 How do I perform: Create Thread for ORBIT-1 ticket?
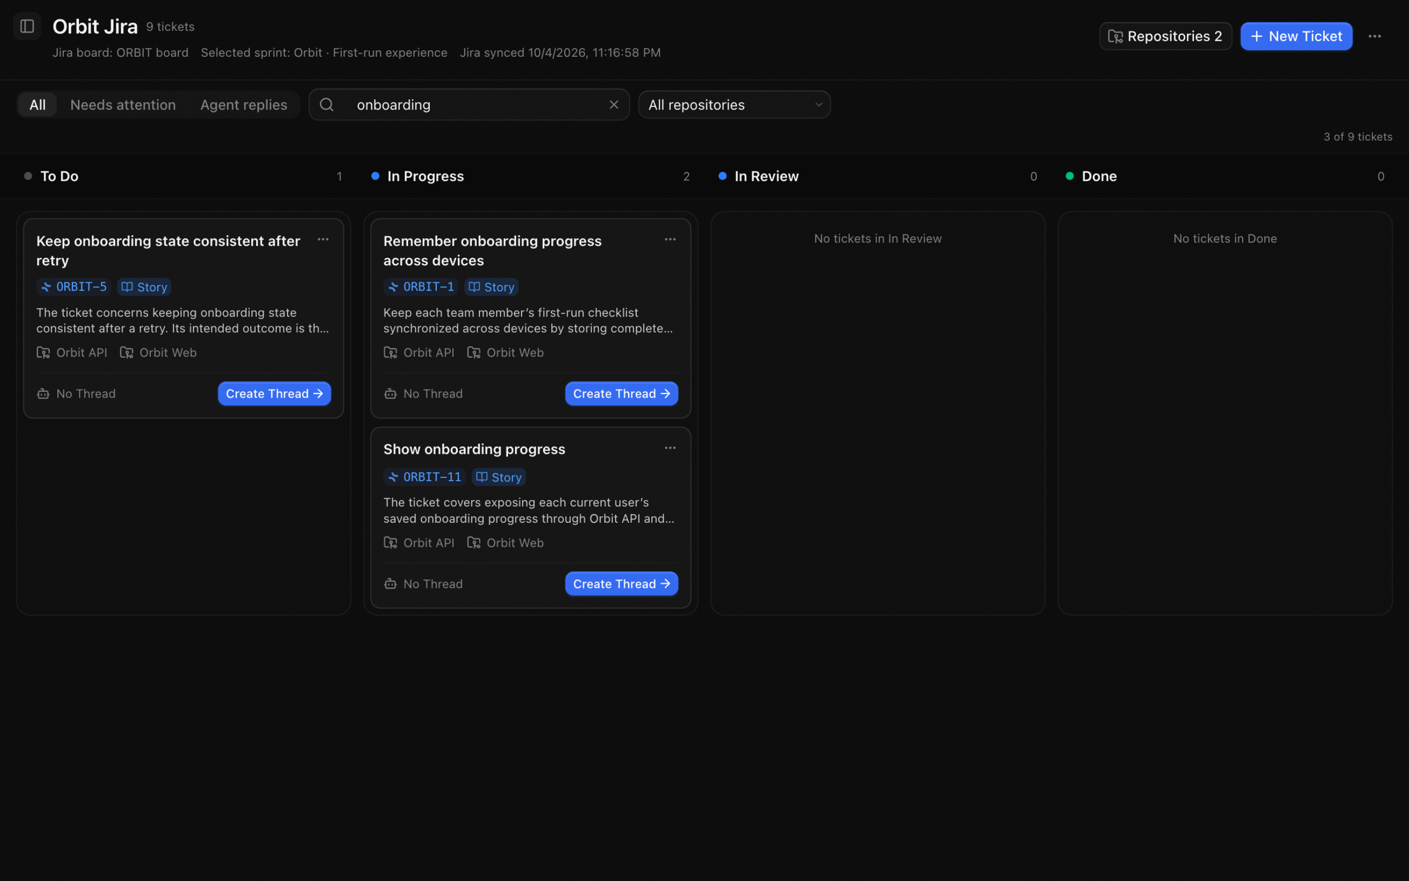pos(622,394)
